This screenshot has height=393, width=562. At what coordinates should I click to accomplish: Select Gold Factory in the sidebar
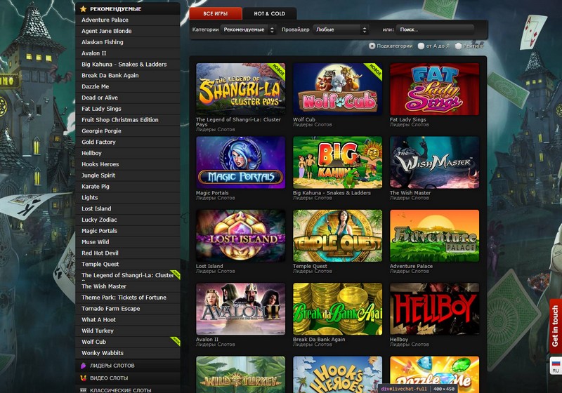pos(128,142)
